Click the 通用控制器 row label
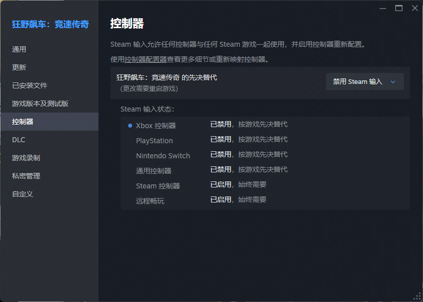Viewport: 423px width, 302px height. [154, 171]
